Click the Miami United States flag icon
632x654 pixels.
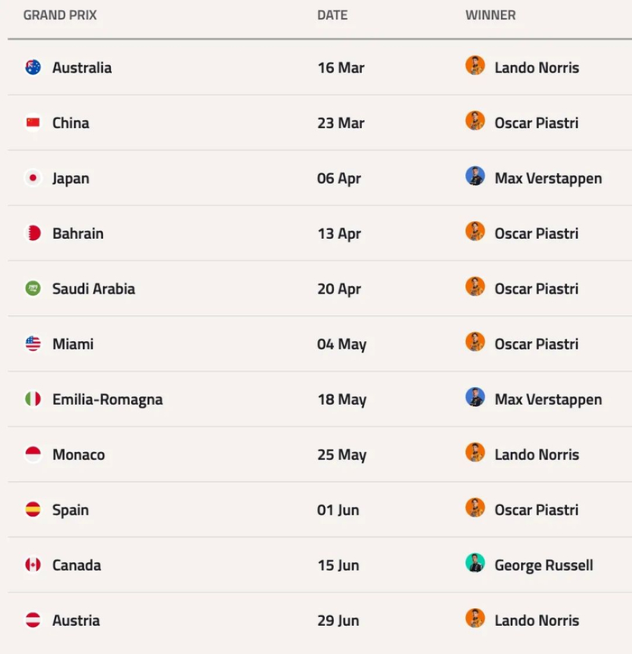(x=33, y=344)
